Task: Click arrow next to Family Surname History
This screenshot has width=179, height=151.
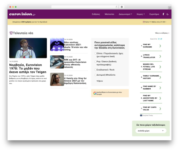Action: pos(160,77)
